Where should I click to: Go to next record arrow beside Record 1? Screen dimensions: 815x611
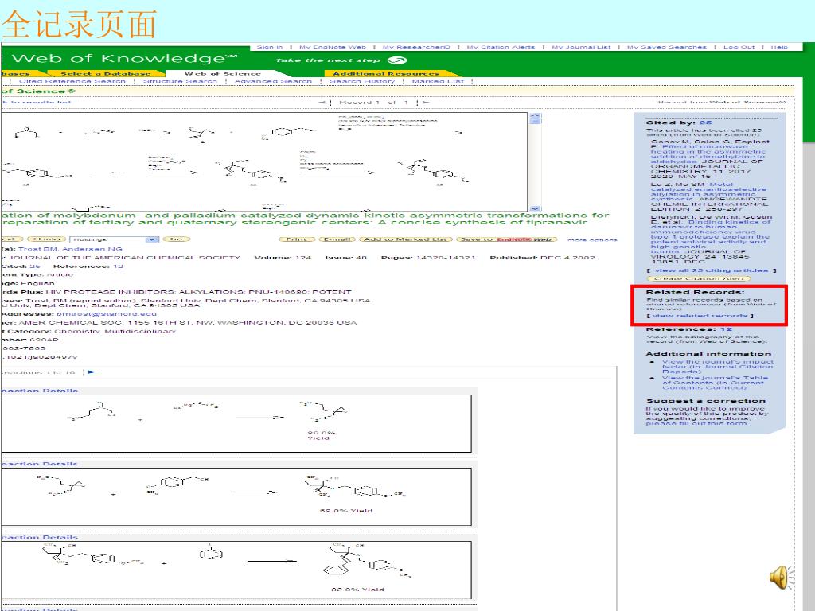tap(426, 103)
